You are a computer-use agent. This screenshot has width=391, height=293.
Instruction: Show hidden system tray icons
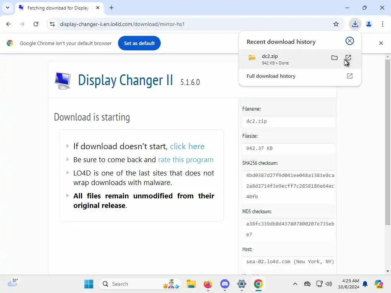[x=295, y=284]
